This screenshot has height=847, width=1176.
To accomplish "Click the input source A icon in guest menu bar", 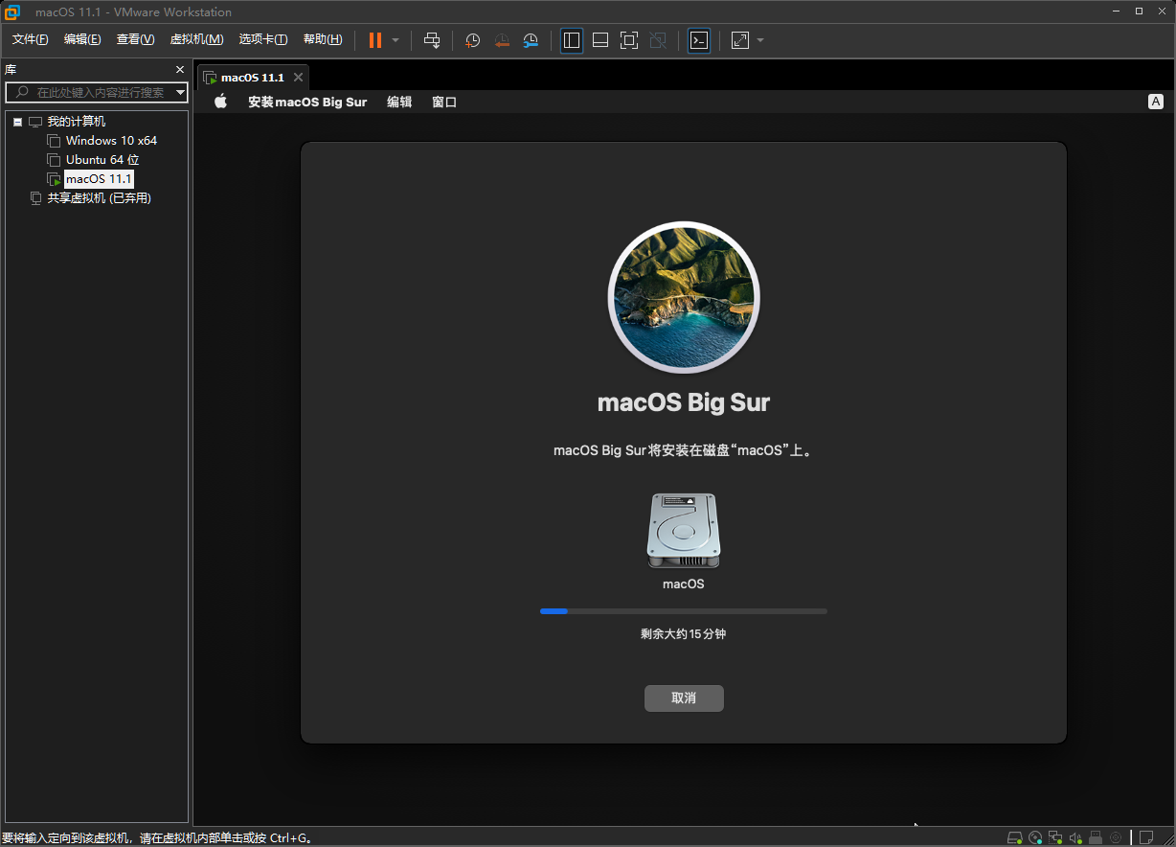I will (1156, 102).
